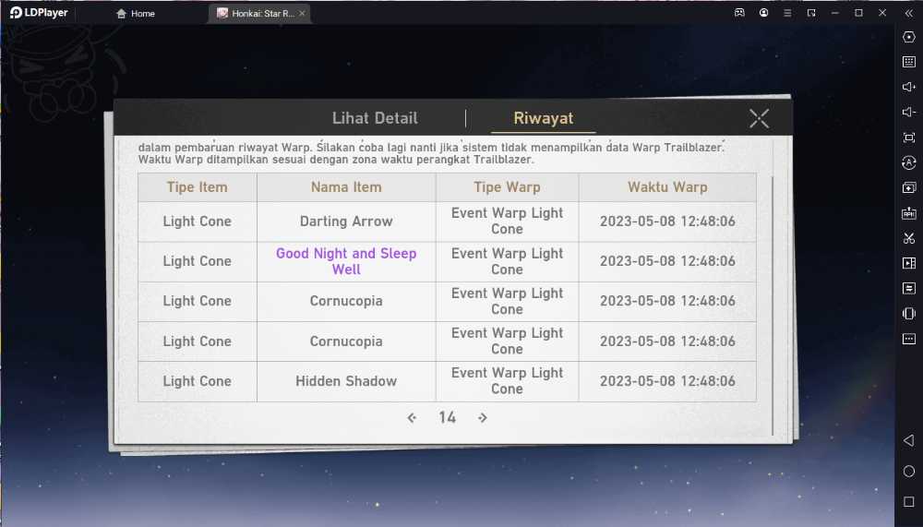Open the sidebar settings hexagon icon

tap(909, 37)
